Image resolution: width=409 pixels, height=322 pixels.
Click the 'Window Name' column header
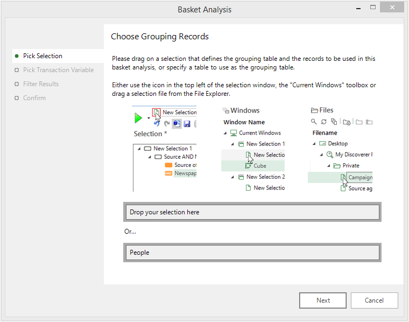244,122
